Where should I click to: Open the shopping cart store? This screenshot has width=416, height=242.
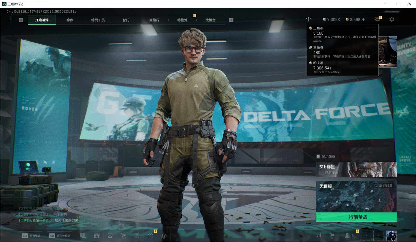(x=124, y=236)
